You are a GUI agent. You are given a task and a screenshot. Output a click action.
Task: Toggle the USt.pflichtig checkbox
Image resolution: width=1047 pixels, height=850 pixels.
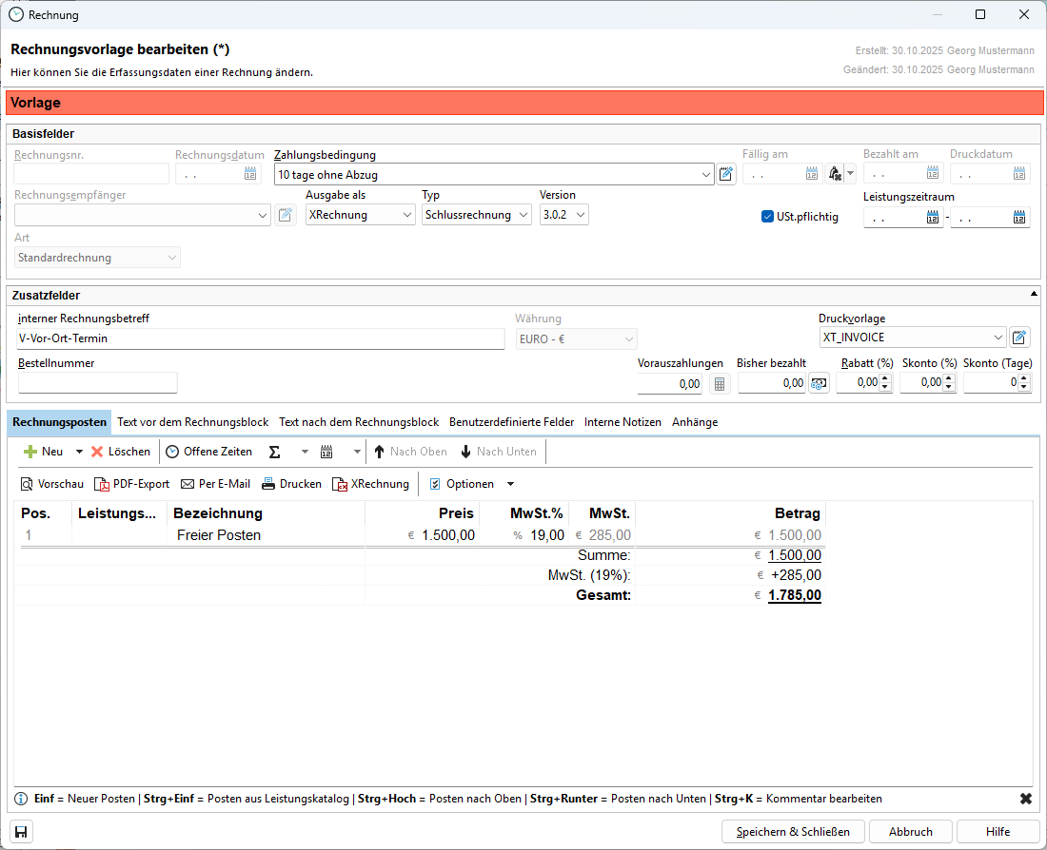coord(768,217)
